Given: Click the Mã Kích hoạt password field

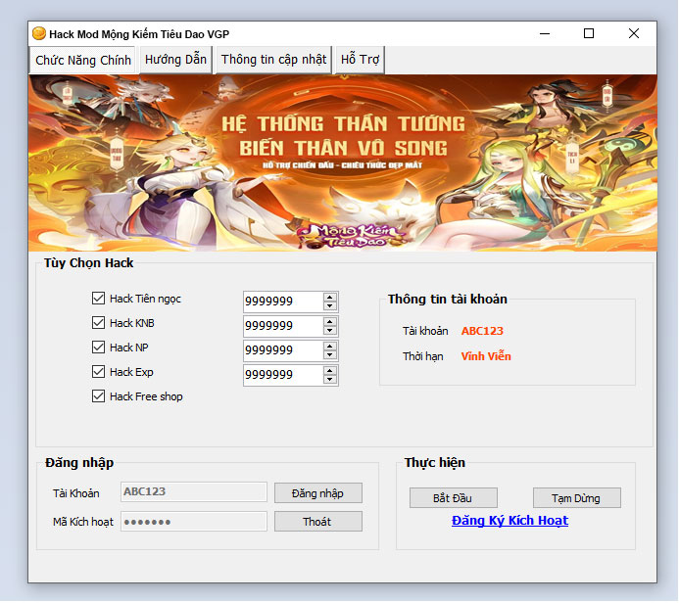Looking at the screenshot, I should (x=194, y=522).
